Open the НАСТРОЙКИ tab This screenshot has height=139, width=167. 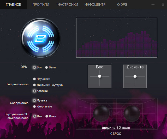68,5
